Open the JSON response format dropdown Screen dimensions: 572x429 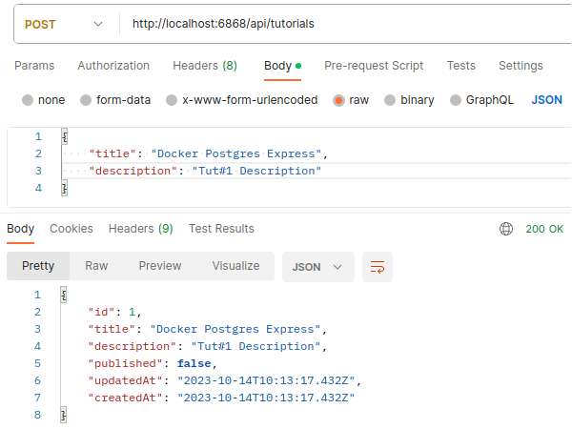(317, 267)
